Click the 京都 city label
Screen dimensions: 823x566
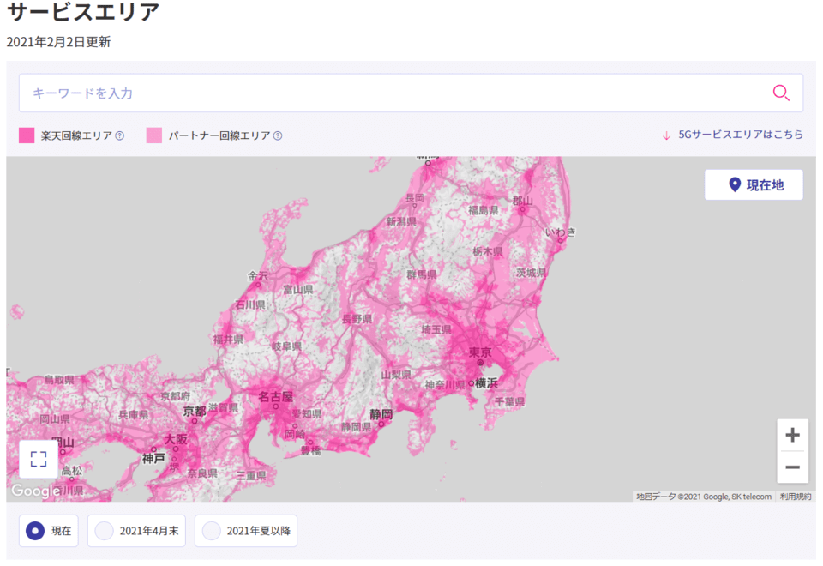195,412
